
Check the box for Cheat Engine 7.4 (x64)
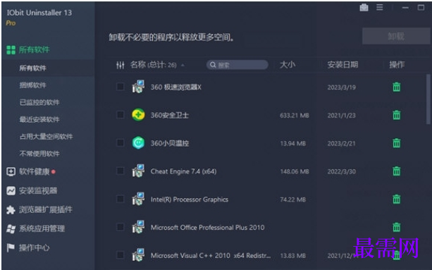[120, 171]
